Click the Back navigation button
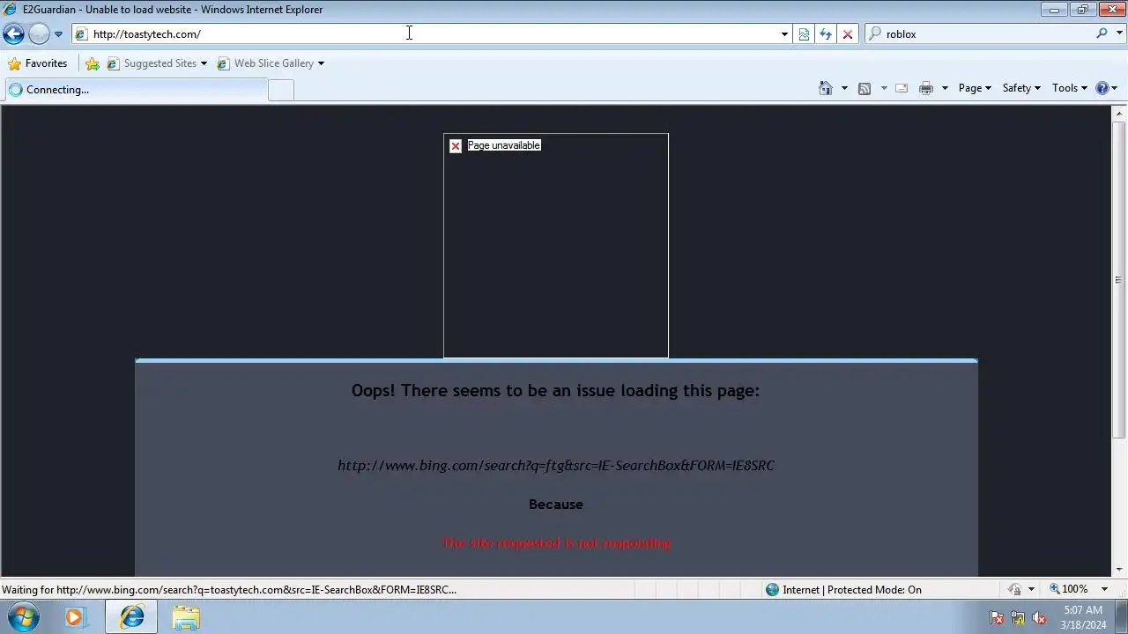 [x=13, y=33]
